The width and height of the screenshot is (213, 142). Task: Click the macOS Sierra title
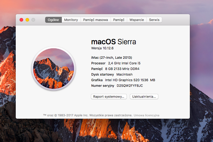(113, 42)
